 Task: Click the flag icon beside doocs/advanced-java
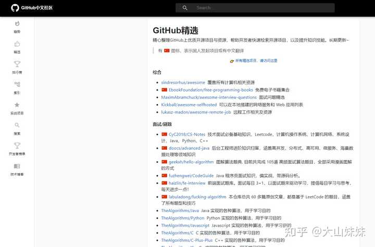(164, 148)
